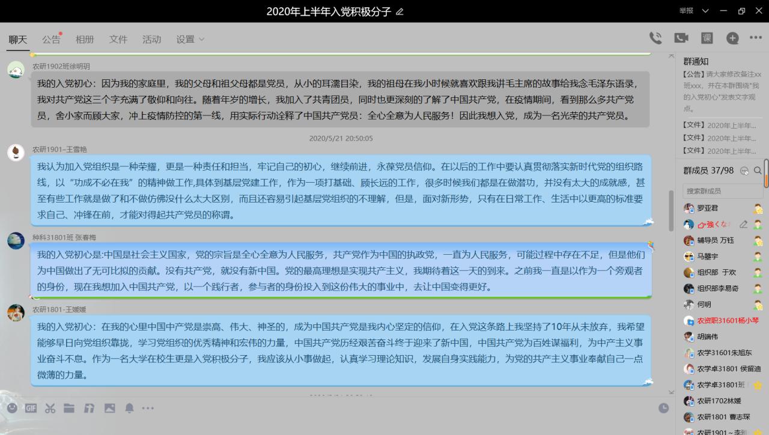Select the scissors screenshot tool
This screenshot has width=769, height=435.
click(x=50, y=408)
